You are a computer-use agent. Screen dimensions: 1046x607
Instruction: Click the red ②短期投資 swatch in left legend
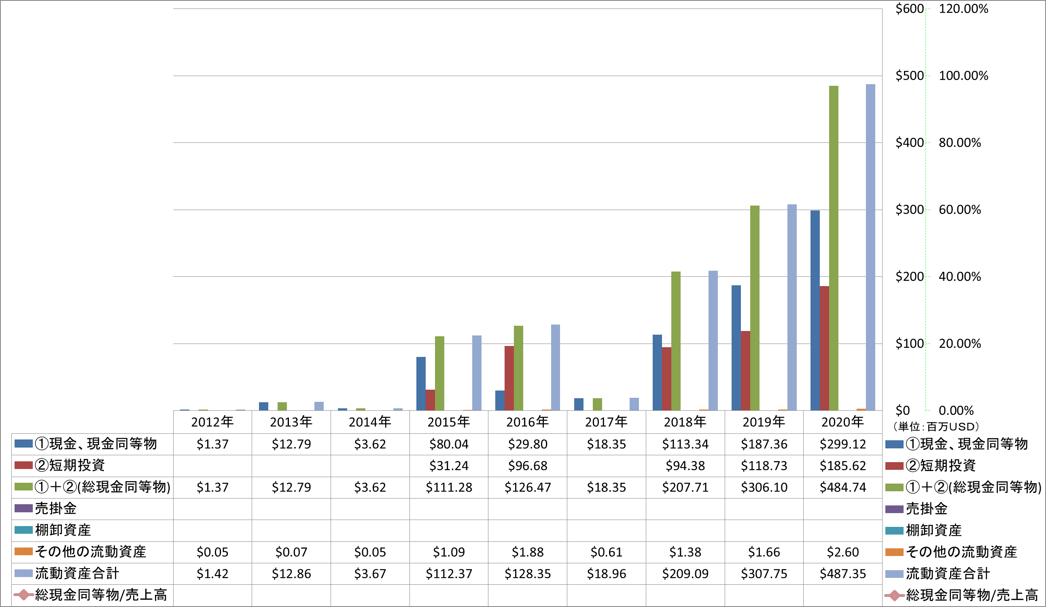[23, 465]
